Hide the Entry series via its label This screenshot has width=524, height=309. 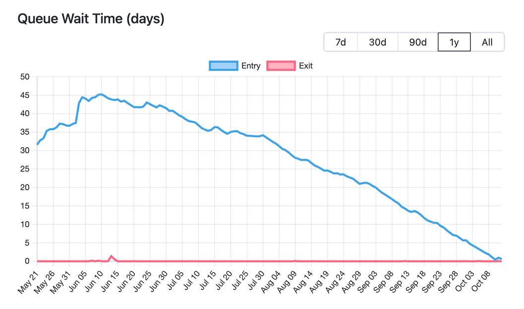pyautogui.click(x=251, y=66)
